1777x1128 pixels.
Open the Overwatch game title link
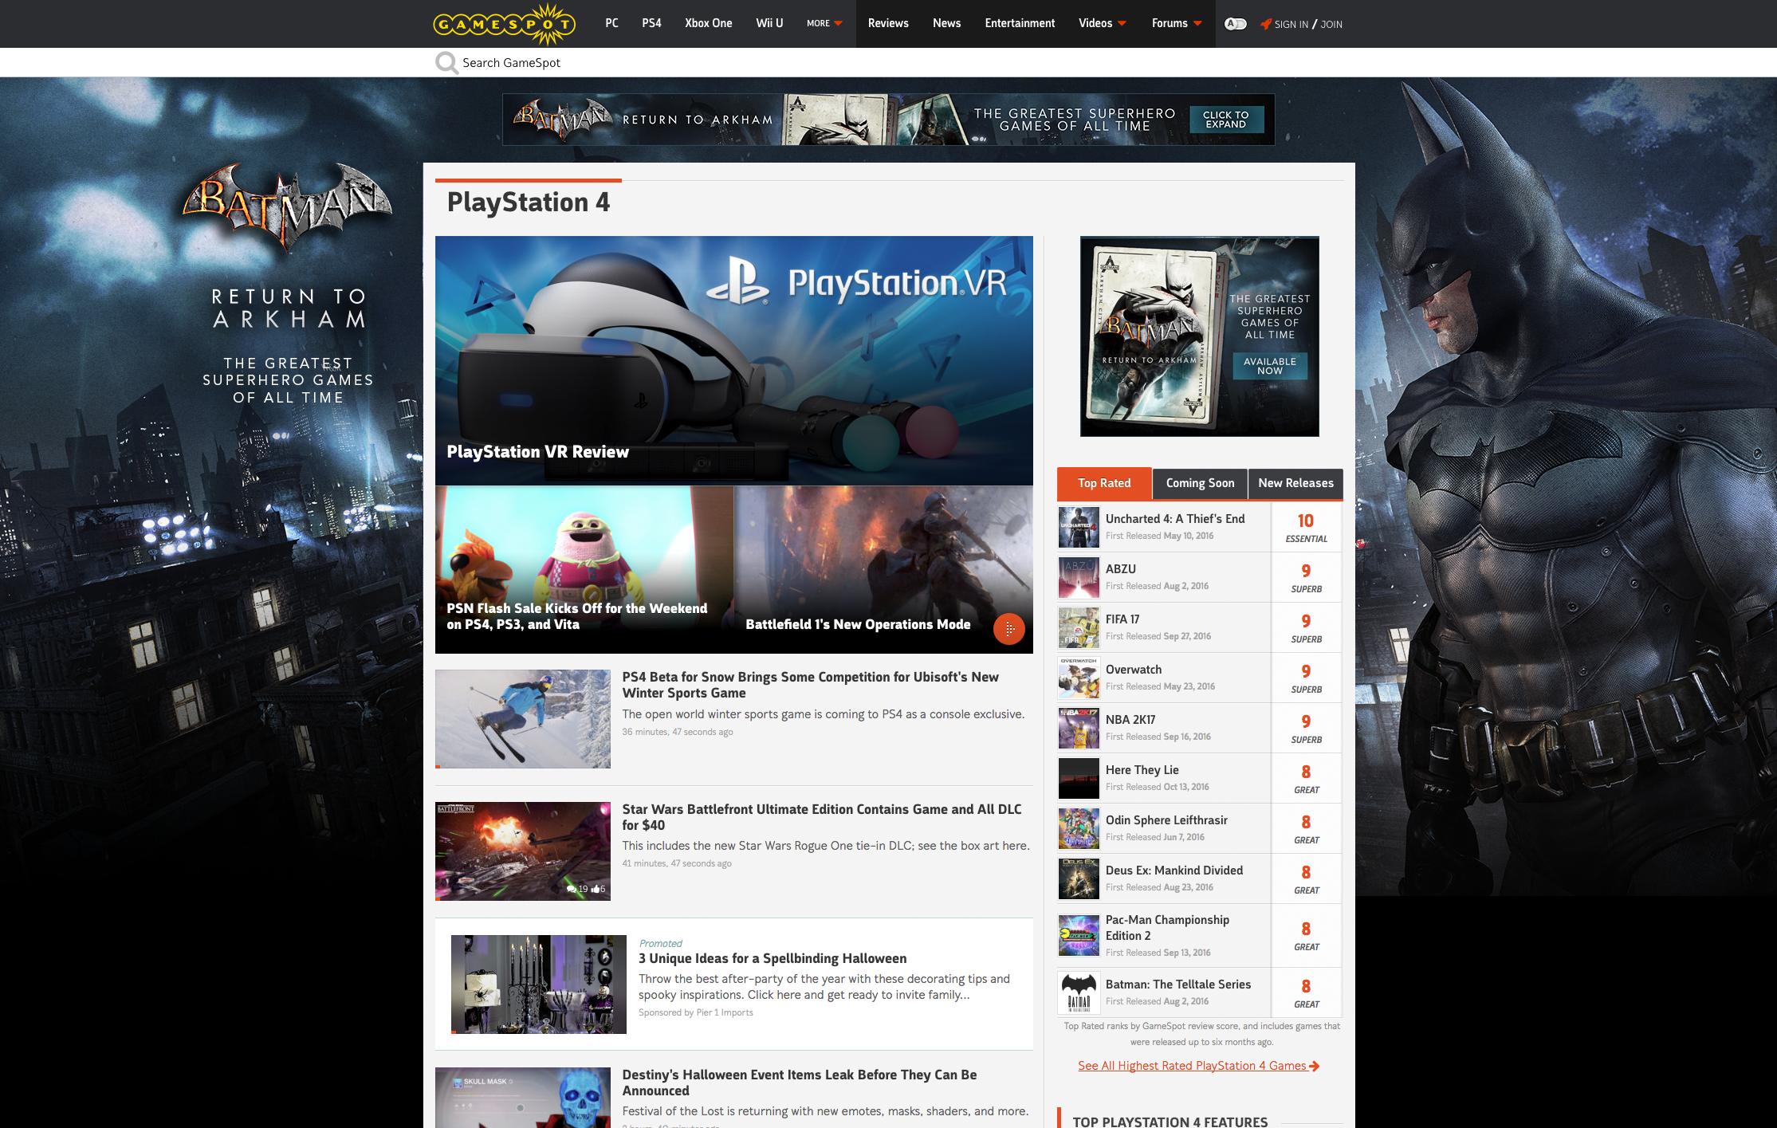(x=1134, y=670)
